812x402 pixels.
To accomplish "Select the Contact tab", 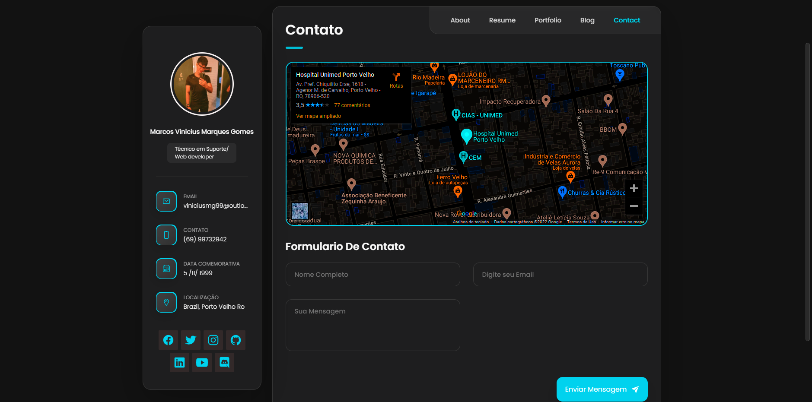I will [627, 20].
